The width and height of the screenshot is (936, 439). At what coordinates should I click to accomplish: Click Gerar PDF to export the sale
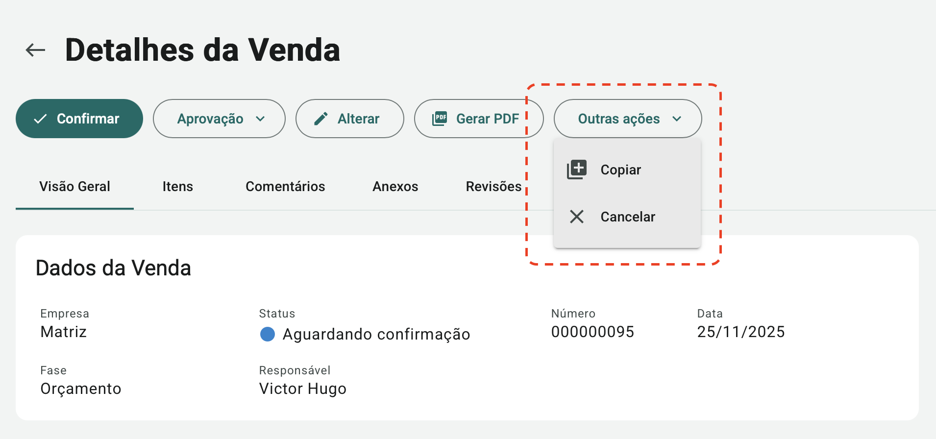click(479, 118)
